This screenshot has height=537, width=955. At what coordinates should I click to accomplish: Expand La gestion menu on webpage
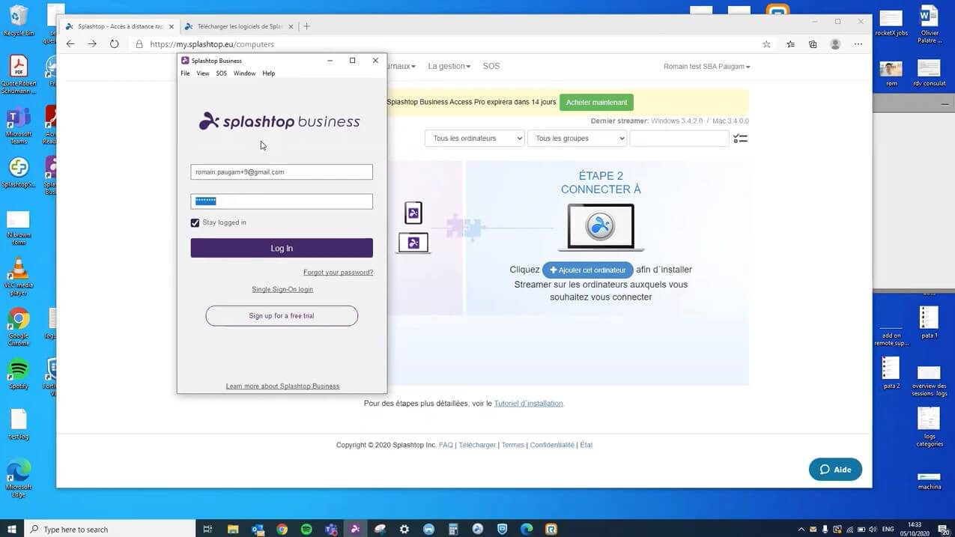(x=449, y=66)
